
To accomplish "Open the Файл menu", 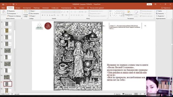I will coord(3,8).
